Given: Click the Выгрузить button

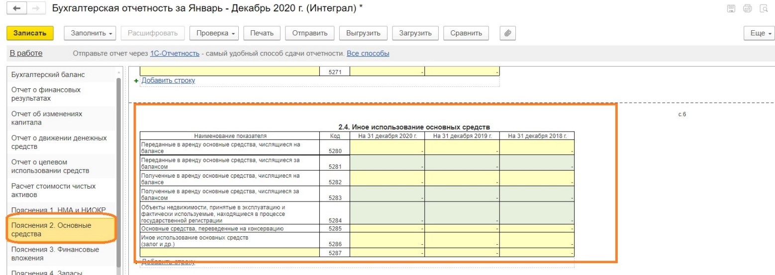Looking at the screenshot, I should click(x=363, y=33).
